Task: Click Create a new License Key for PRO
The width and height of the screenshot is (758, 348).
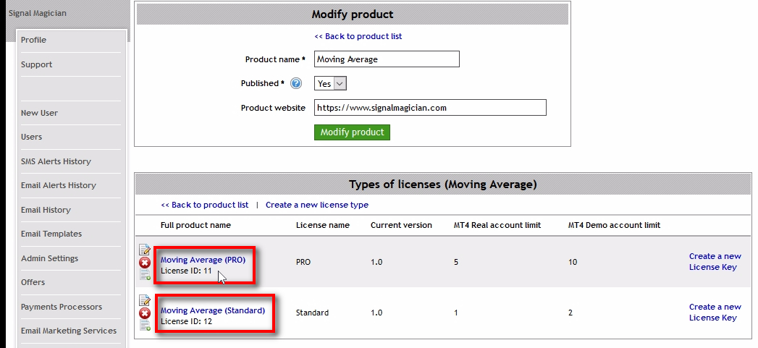Action: 715,261
